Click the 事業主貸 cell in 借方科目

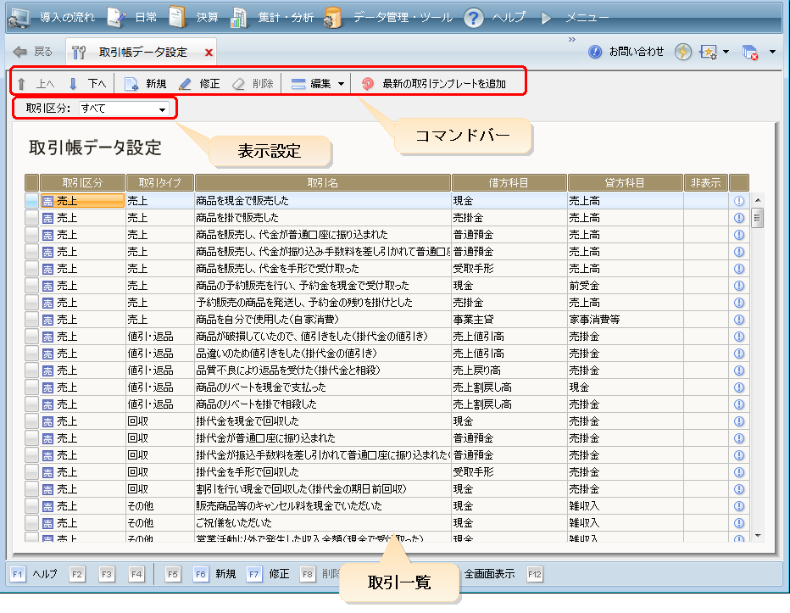[509, 320]
